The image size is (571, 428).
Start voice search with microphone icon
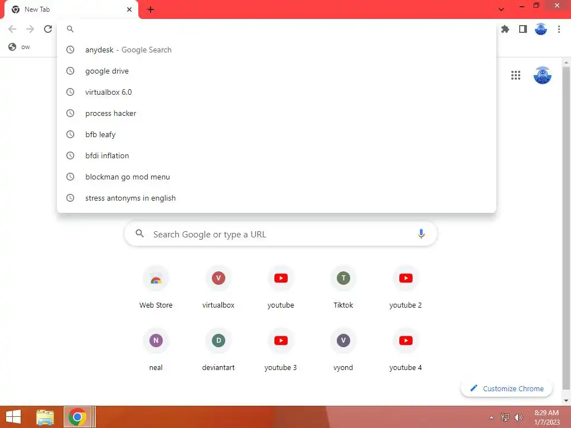pos(421,234)
